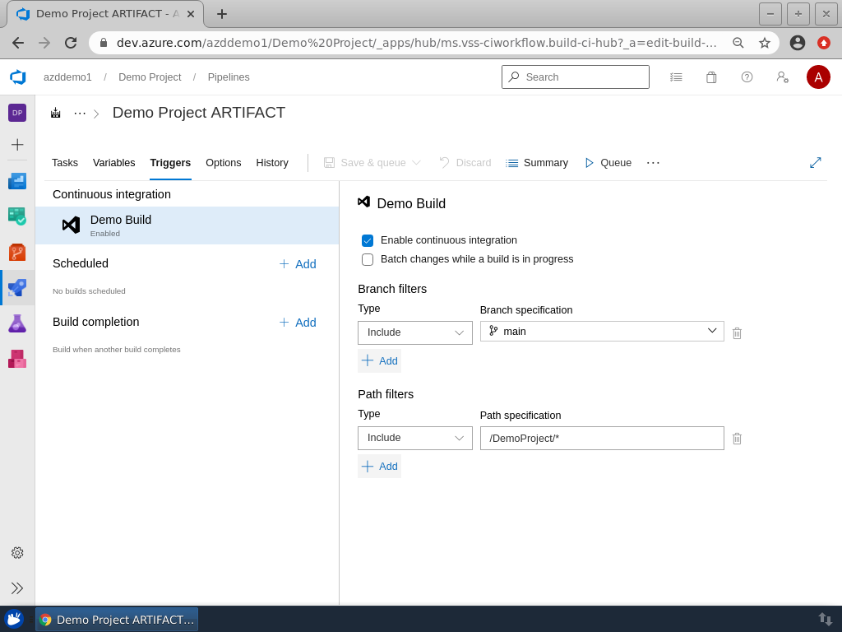Open Pipelines in the sidebar

[x=17, y=287]
